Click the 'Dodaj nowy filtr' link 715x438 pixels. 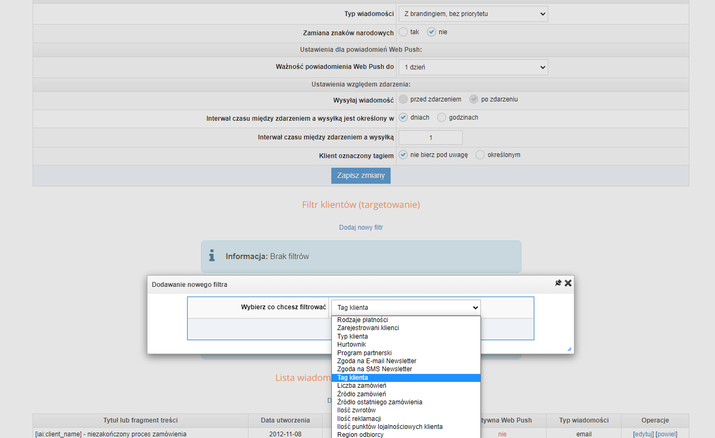[361, 228]
